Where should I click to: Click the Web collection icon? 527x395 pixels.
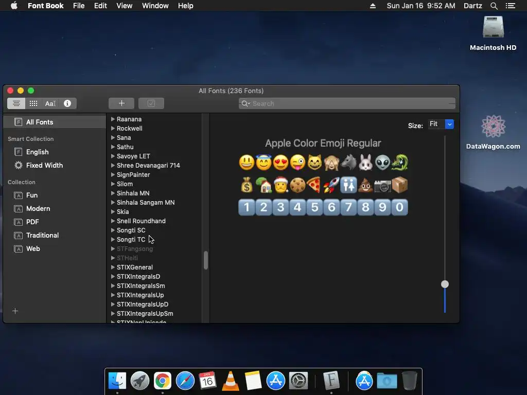coord(18,248)
